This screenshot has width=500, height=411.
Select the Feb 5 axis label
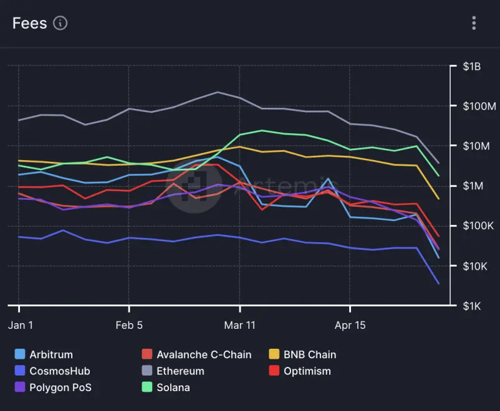[x=129, y=325]
